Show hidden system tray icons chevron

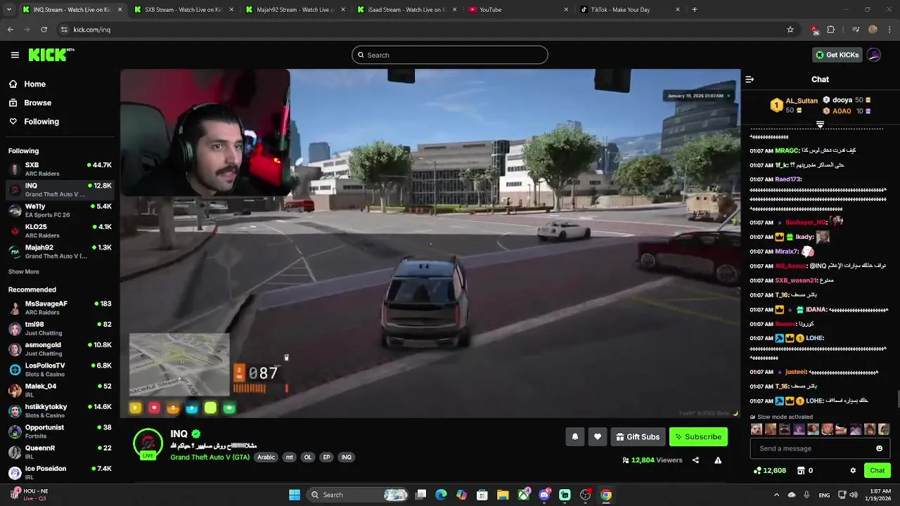pos(778,495)
